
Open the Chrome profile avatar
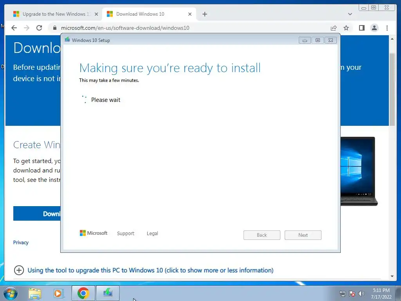[x=374, y=28]
